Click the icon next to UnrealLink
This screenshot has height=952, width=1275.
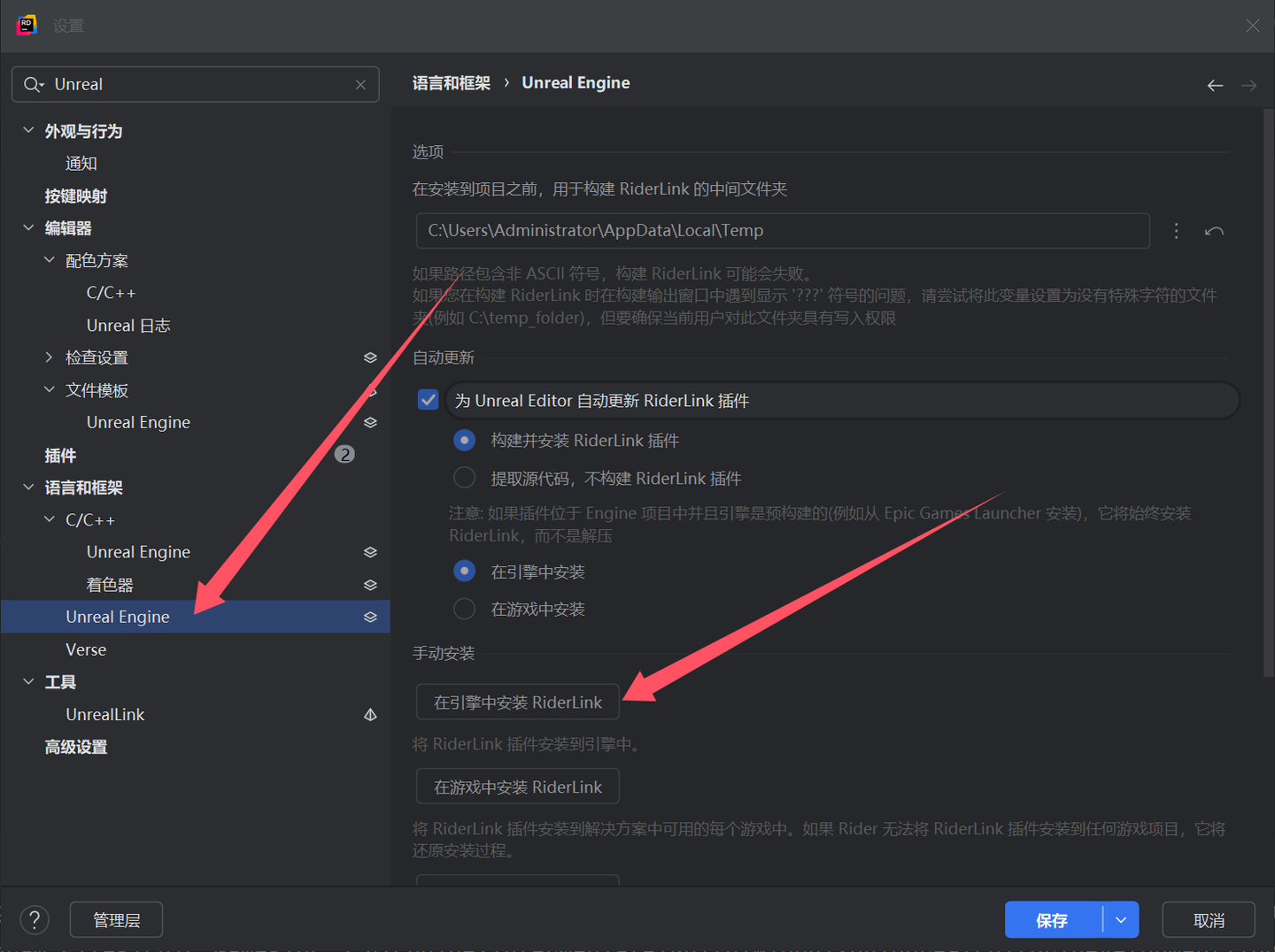pyautogui.click(x=370, y=714)
